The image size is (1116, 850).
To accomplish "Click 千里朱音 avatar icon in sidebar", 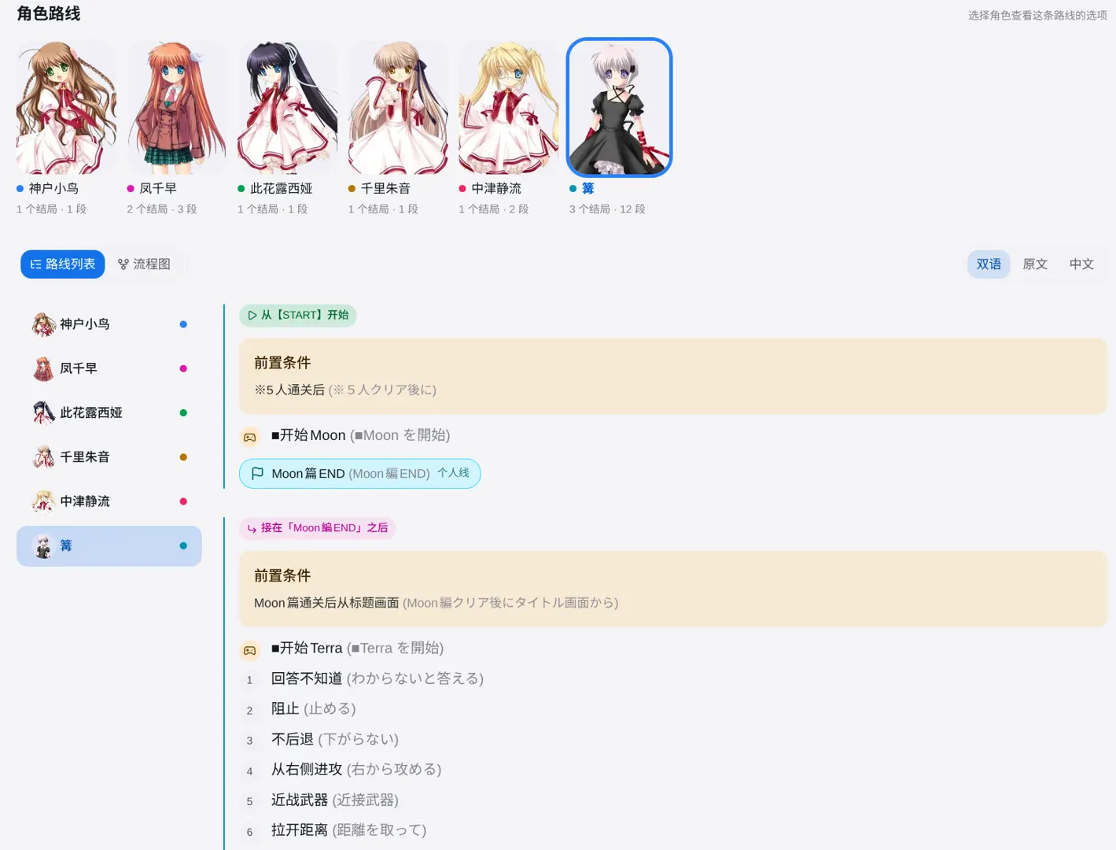I will pos(43,457).
